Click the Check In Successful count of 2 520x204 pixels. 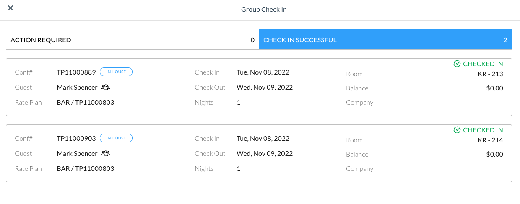tap(505, 40)
